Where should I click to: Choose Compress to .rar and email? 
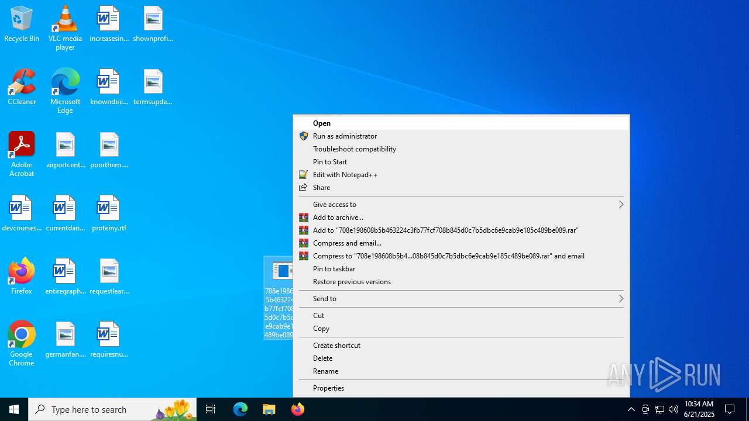coord(461,256)
